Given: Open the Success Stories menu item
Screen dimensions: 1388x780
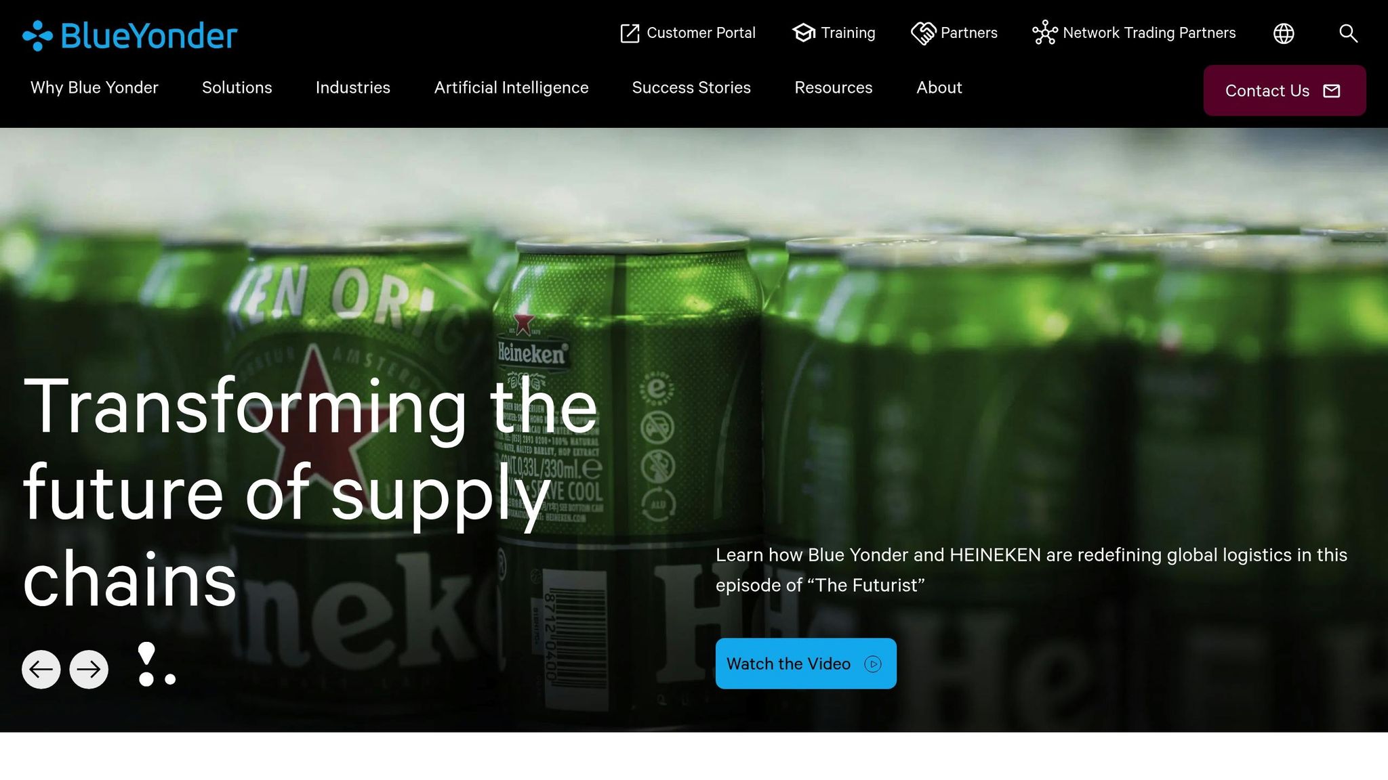Looking at the screenshot, I should [x=691, y=87].
